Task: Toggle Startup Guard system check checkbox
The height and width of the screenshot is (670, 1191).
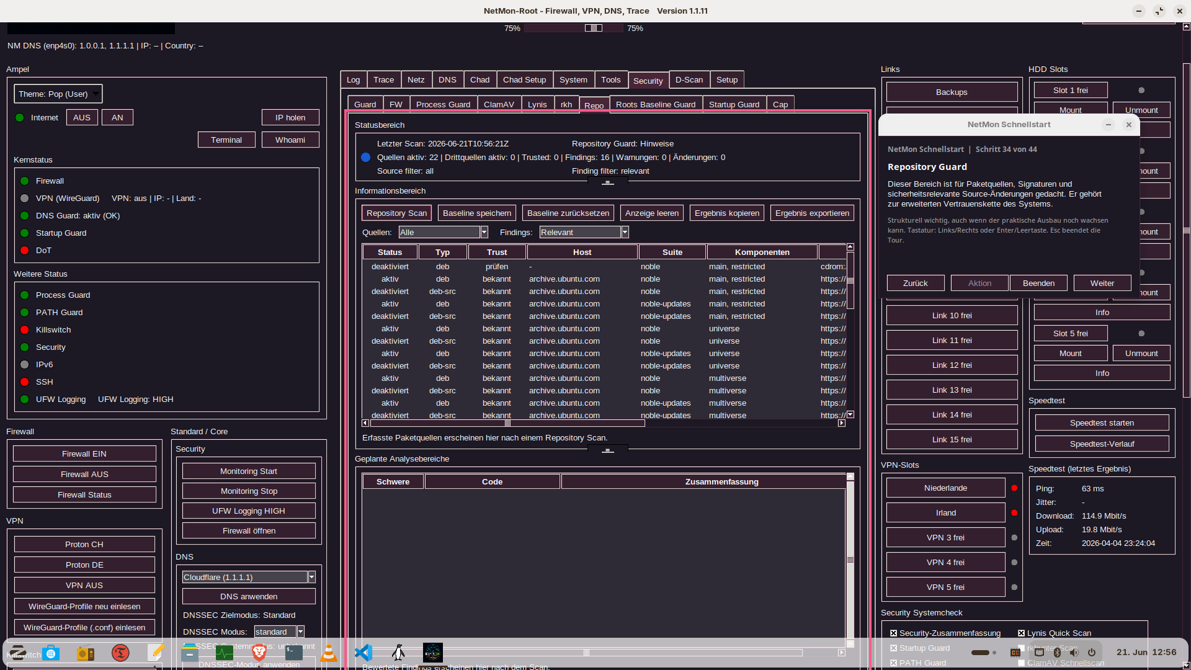Action: pos(894,648)
